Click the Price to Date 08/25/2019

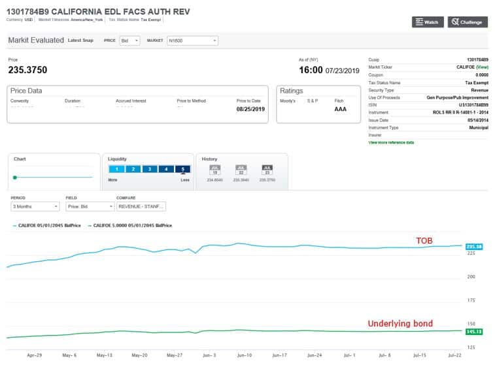click(x=250, y=109)
